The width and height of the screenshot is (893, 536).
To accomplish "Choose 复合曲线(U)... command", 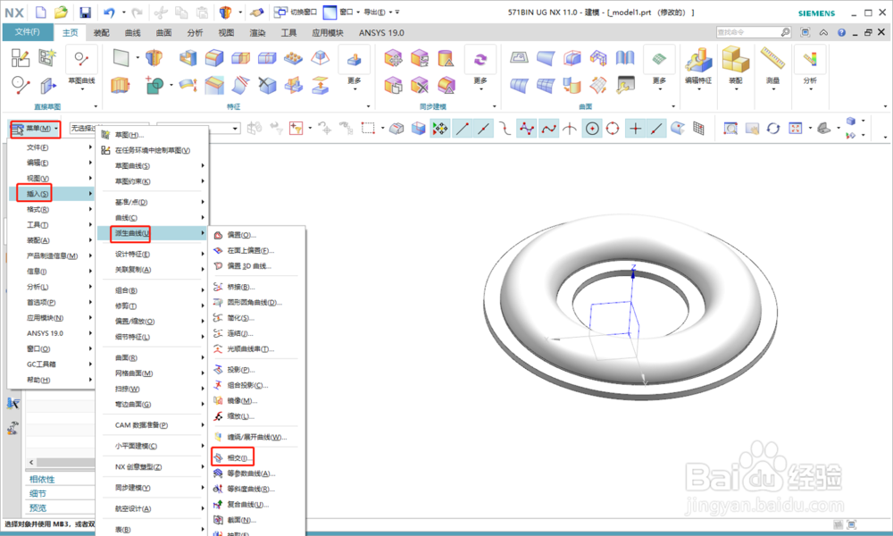I will click(x=257, y=504).
